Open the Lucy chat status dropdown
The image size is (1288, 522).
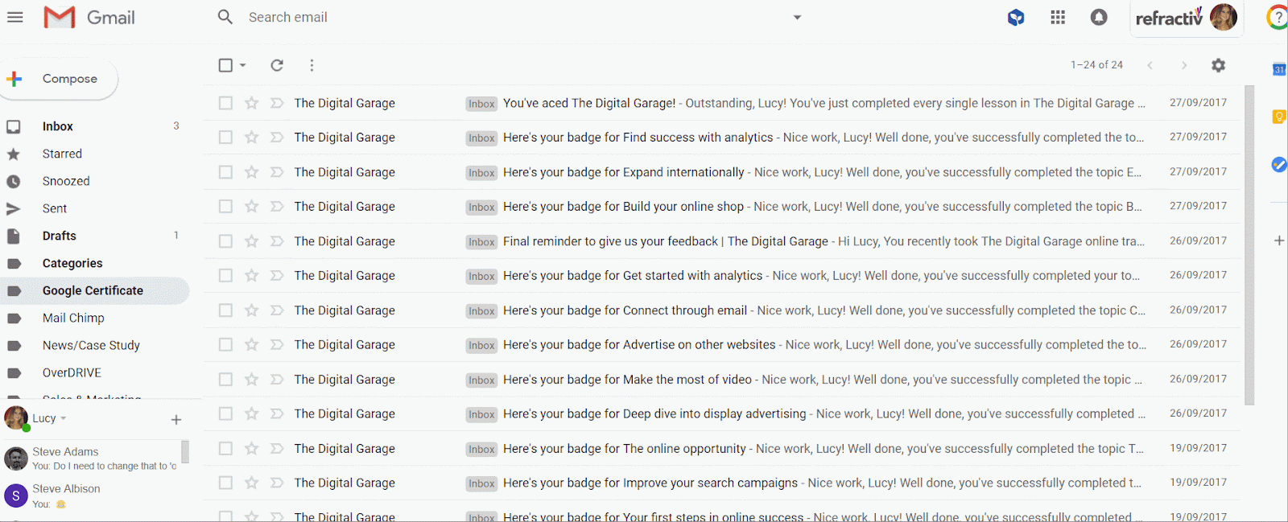coord(63,418)
